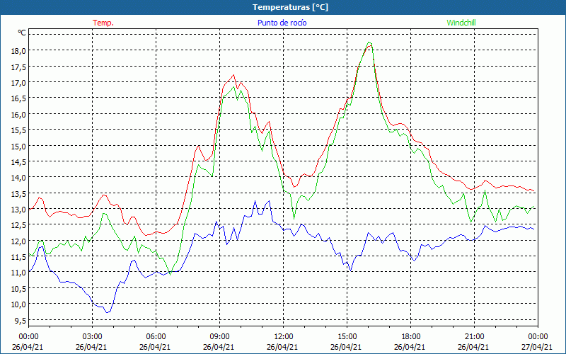Click the 13,5 y-axis value

pos(19,193)
